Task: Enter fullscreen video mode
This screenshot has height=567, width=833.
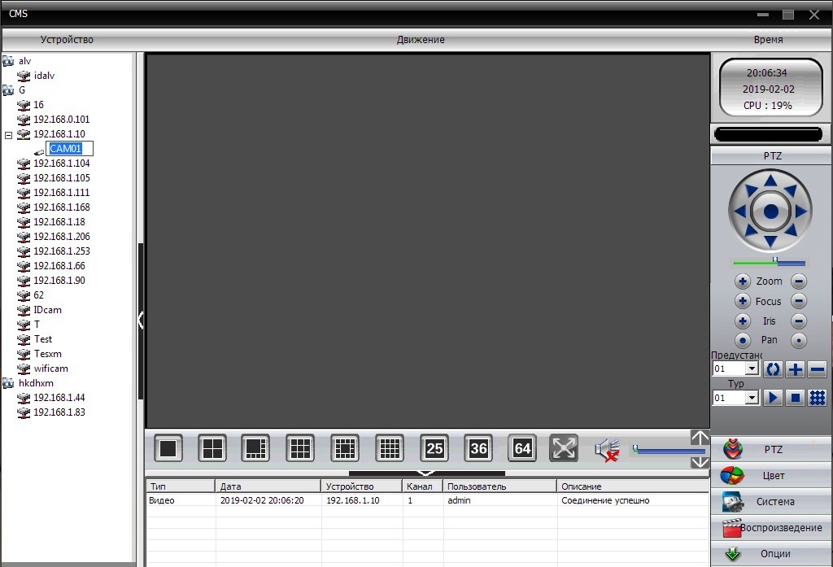Action: [564, 448]
